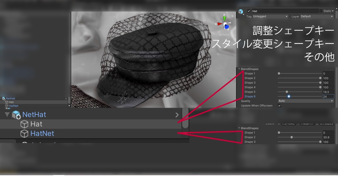Screen dimensions: 338x176
Task: Open the Static flags dropdown arrow
Action: (x=333, y=11)
